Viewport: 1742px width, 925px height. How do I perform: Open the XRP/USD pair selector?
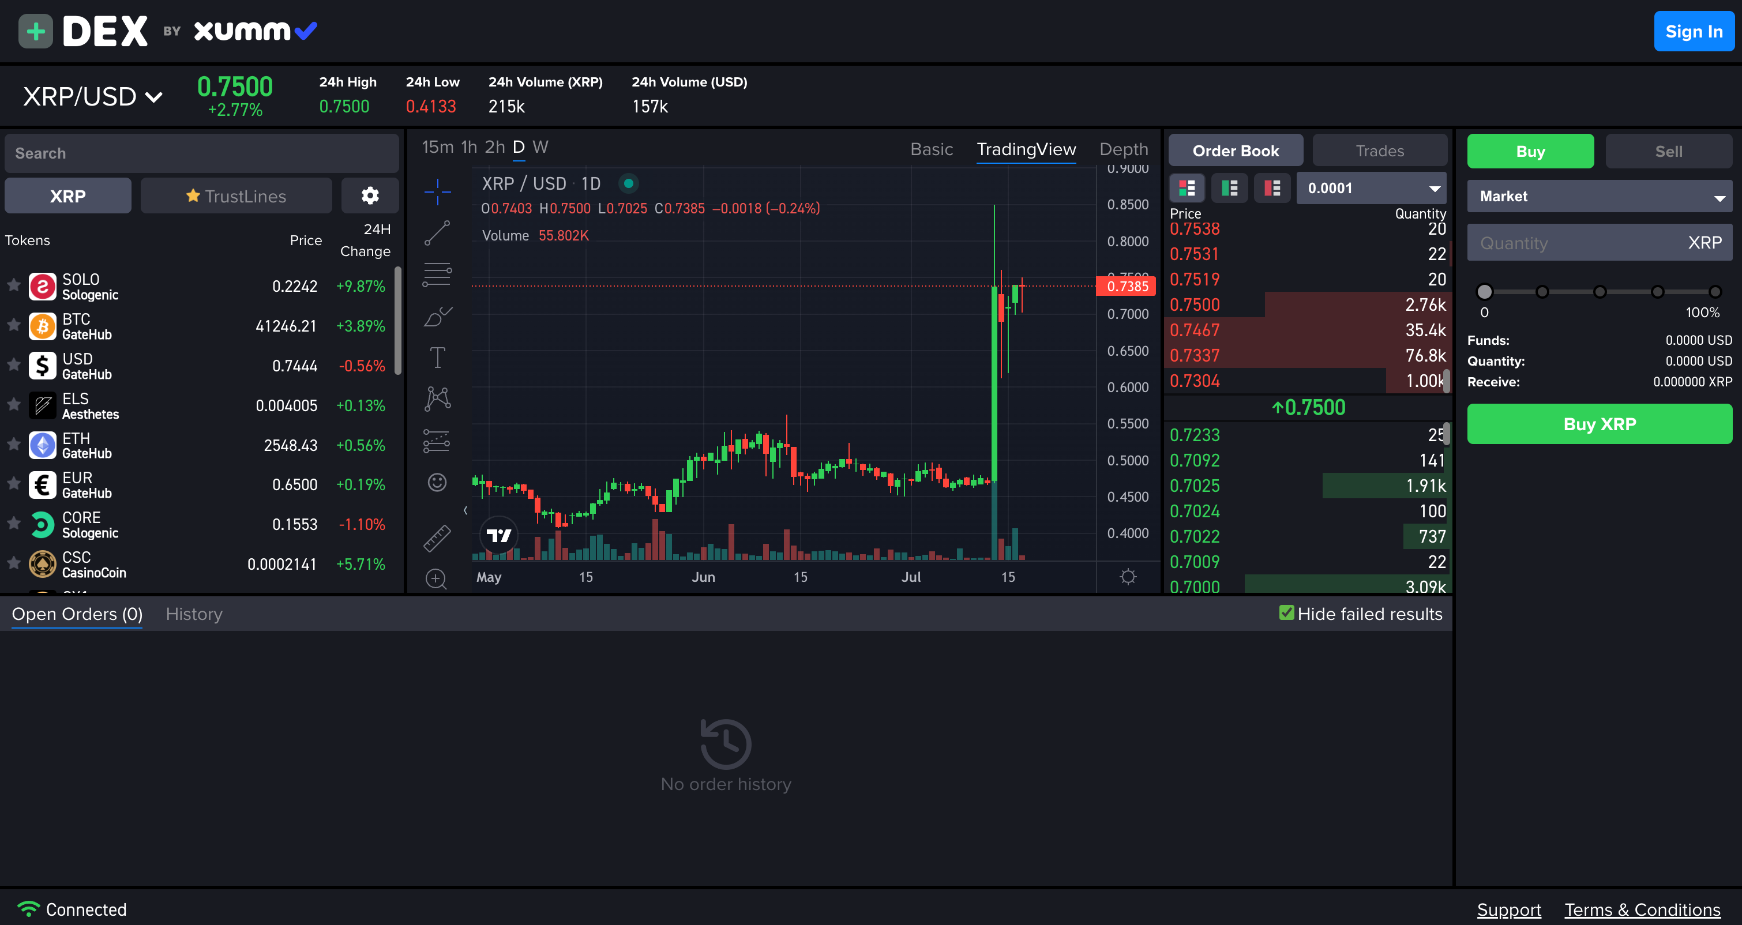click(x=91, y=96)
